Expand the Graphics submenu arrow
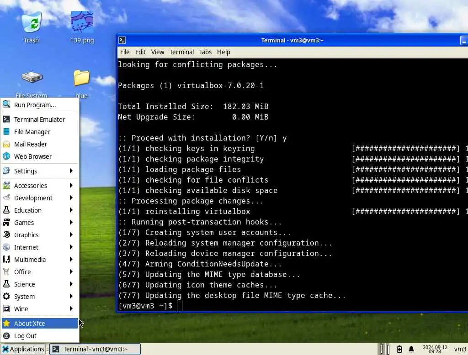 tap(71, 235)
